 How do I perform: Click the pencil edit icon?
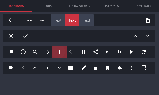(x=84, y=68)
